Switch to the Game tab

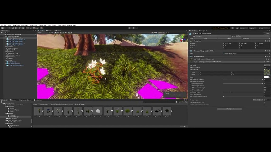tap(49, 30)
